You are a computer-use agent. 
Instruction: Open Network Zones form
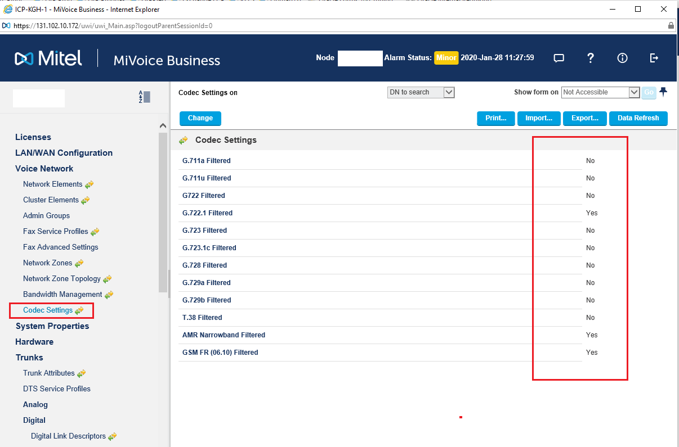pyautogui.click(x=48, y=263)
